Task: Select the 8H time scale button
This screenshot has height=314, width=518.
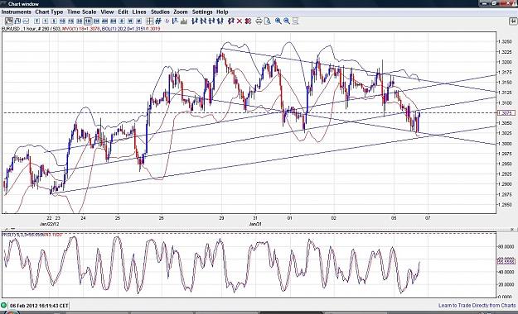Action: pyautogui.click(x=114, y=21)
